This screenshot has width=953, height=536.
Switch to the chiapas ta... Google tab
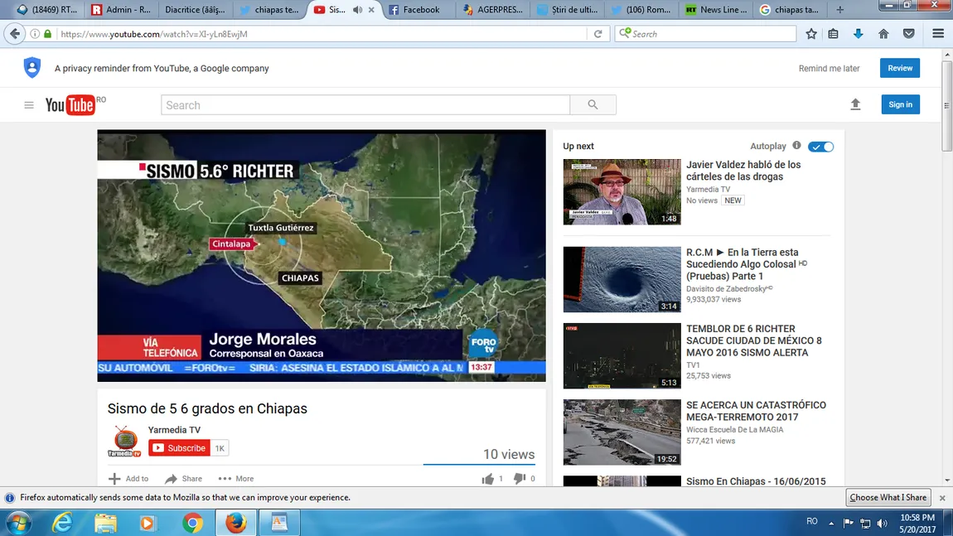(790, 10)
